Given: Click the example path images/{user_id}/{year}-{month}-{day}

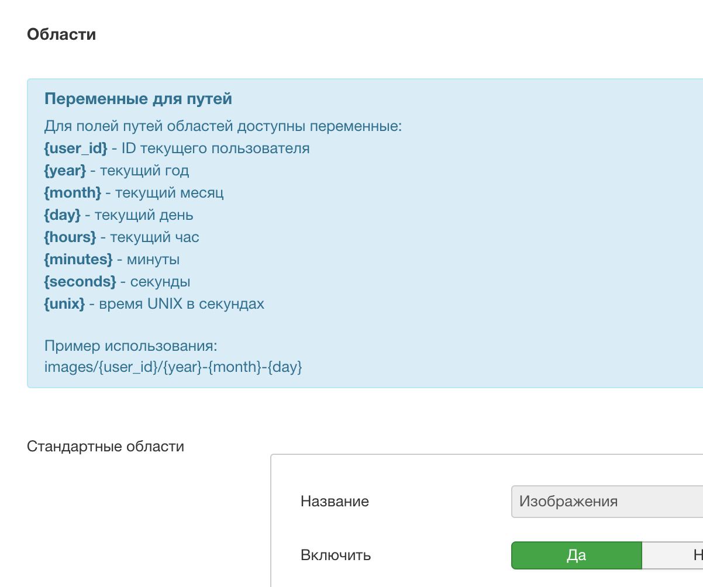Looking at the screenshot, I should point(173,367).
